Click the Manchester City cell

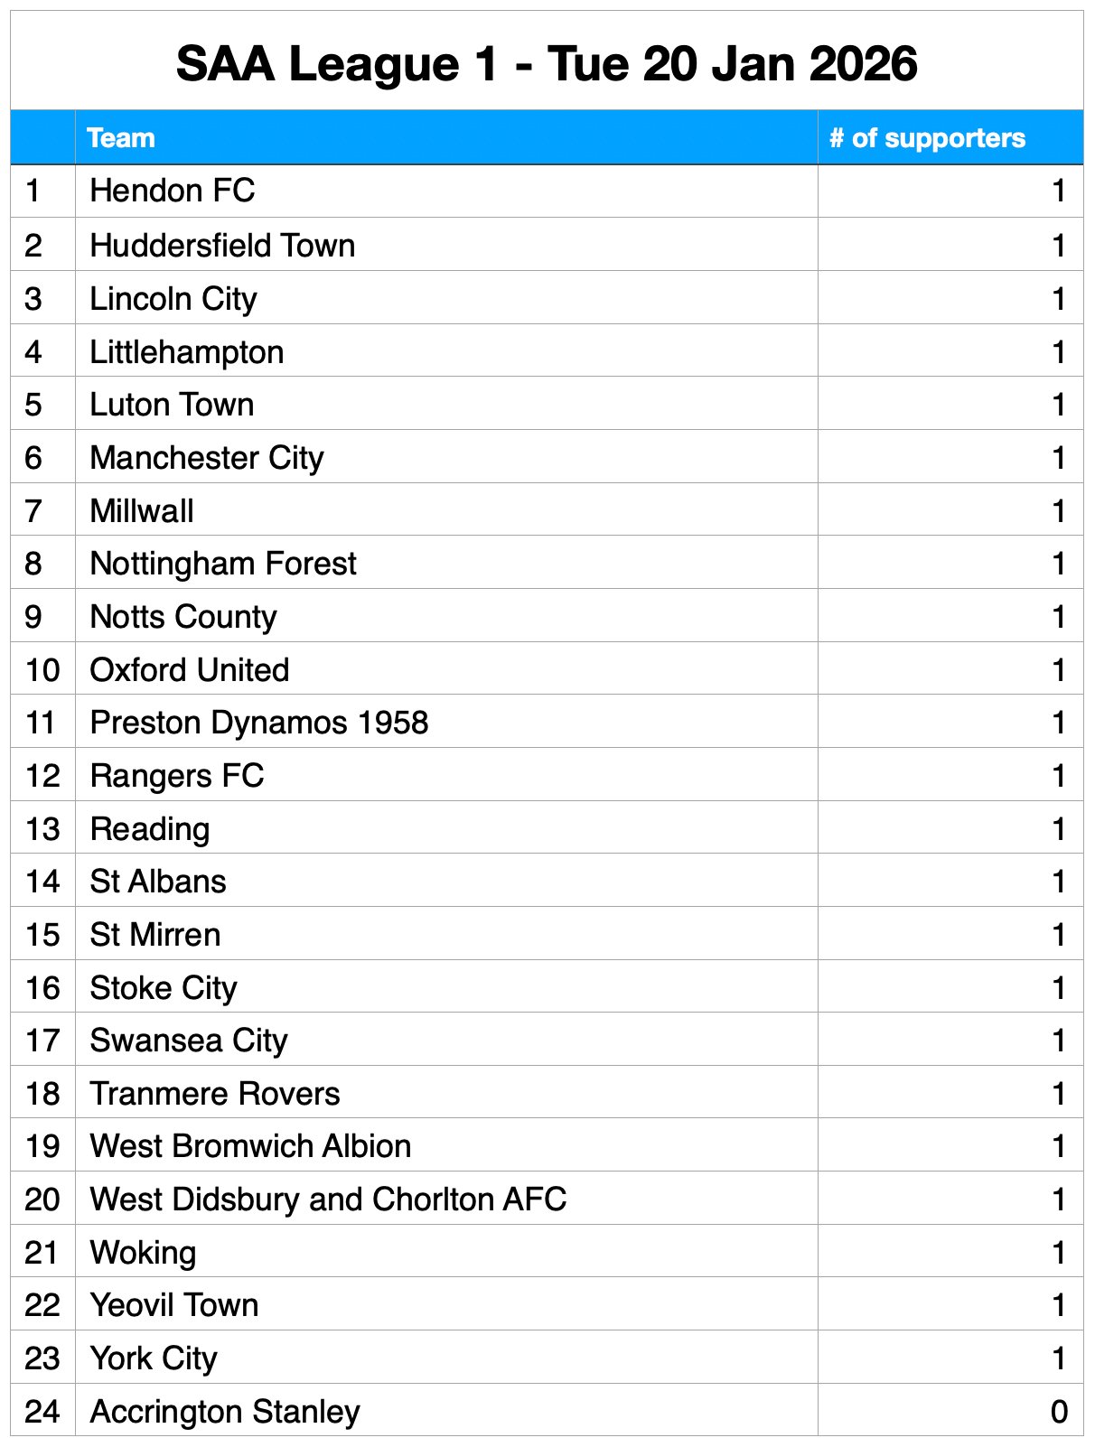click(x=207, y=458)
